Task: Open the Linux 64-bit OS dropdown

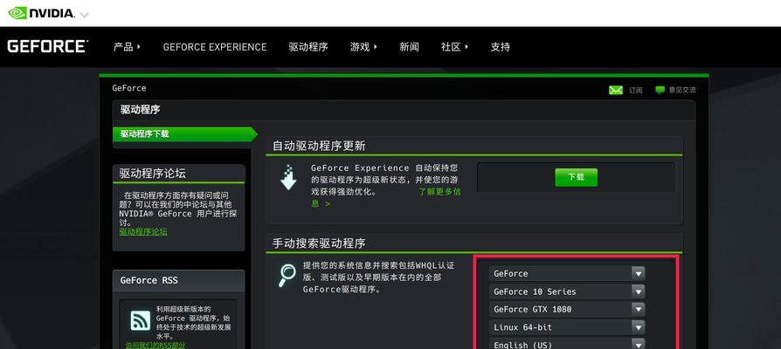Action: coord(567,327)
